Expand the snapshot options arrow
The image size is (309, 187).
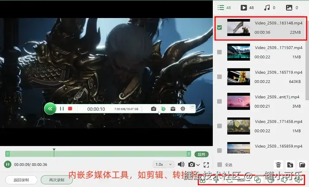pyautogui.click(x=198, y=165)
